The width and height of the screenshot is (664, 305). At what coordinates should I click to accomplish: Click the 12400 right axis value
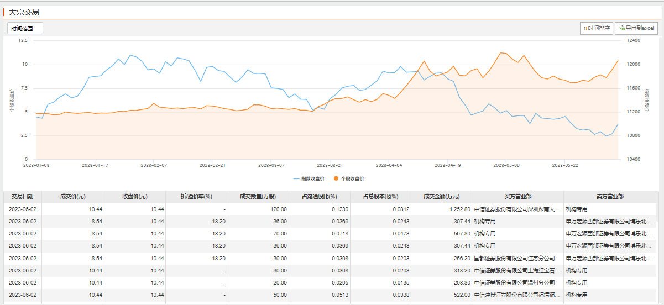coord(633,40)
